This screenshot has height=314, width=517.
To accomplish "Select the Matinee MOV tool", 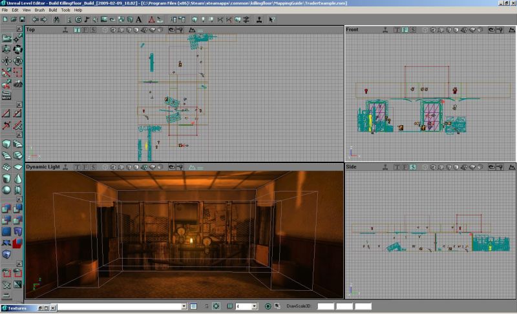I will click(6, 95).
